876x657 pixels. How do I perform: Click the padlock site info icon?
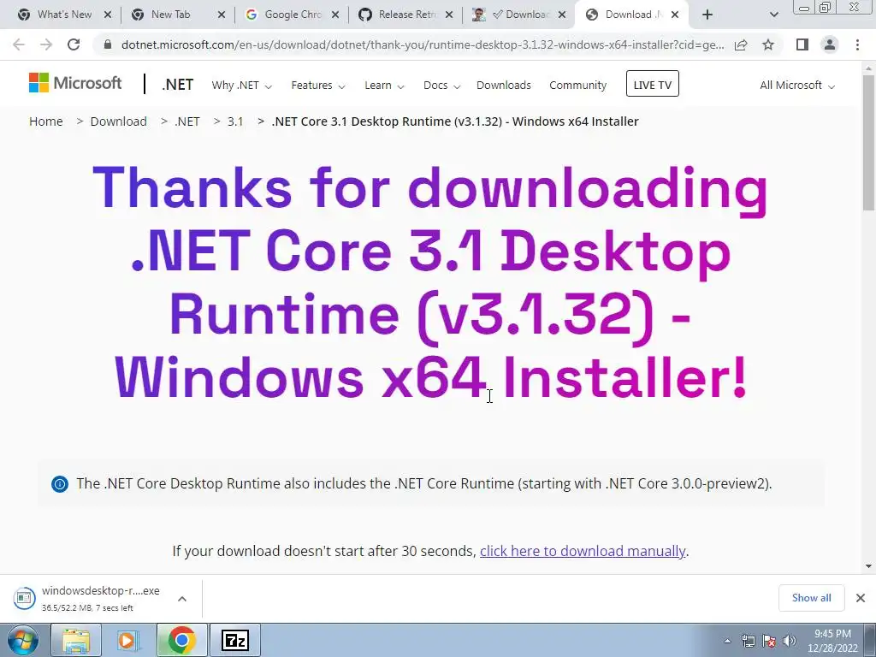click(x=108, y=44)
